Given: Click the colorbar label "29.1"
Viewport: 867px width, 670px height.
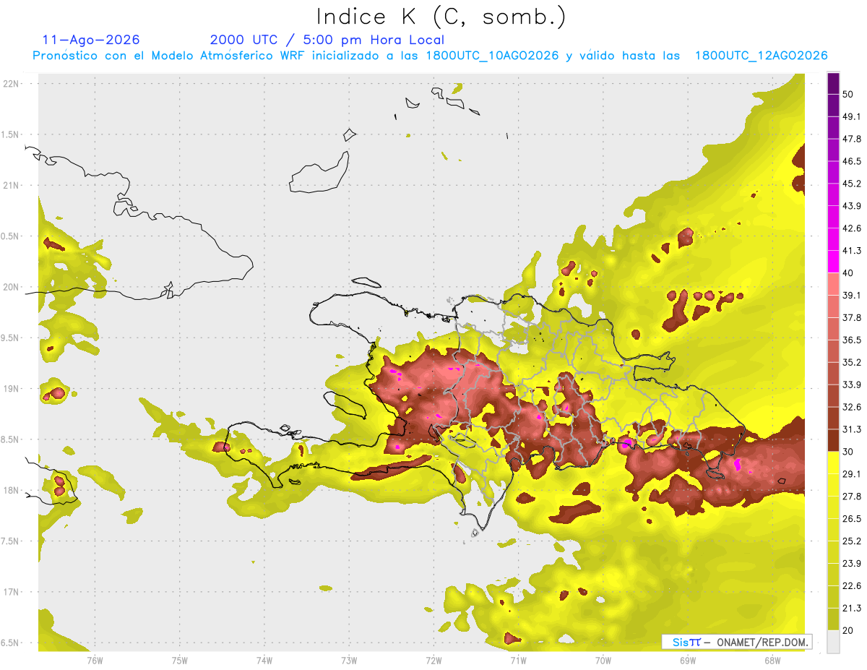Looking at the screenshot, I should tap(852, 474).
